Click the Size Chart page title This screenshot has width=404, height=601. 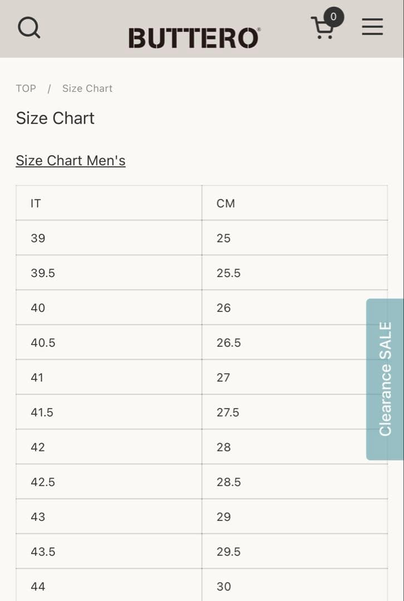55,118
